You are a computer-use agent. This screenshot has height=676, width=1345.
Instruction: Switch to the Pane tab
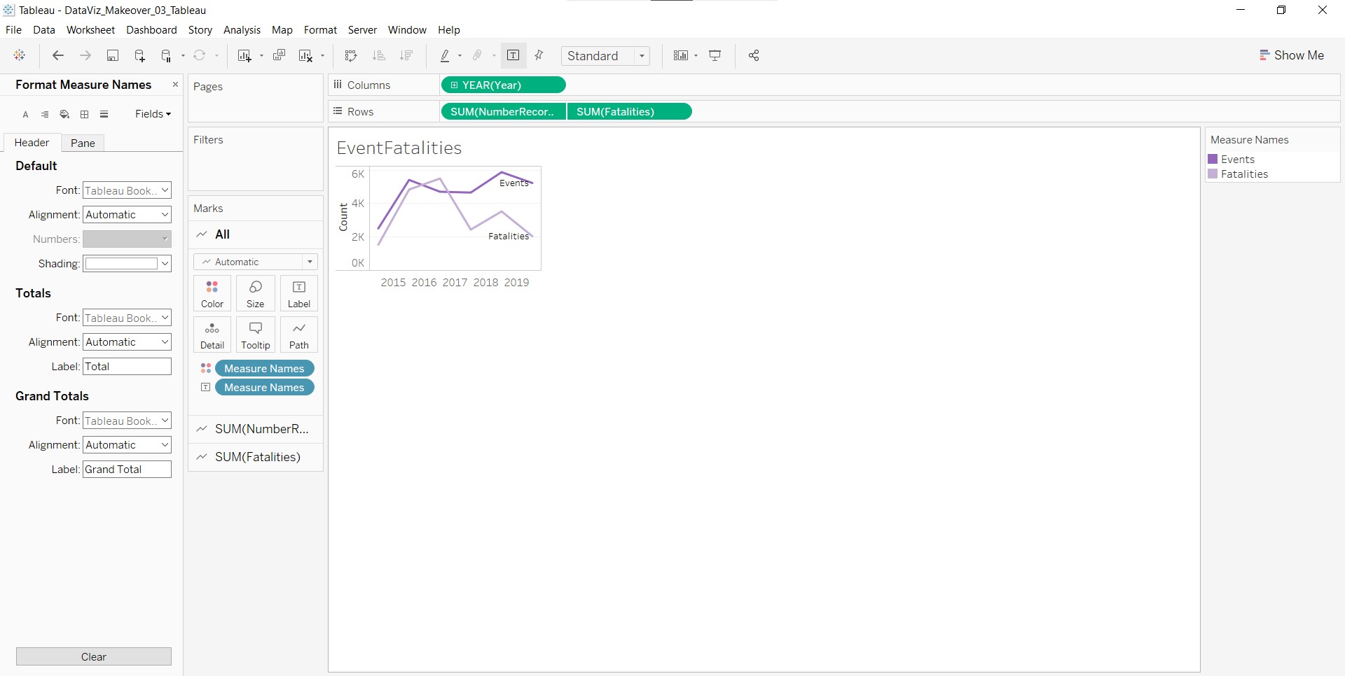(83, 143)
